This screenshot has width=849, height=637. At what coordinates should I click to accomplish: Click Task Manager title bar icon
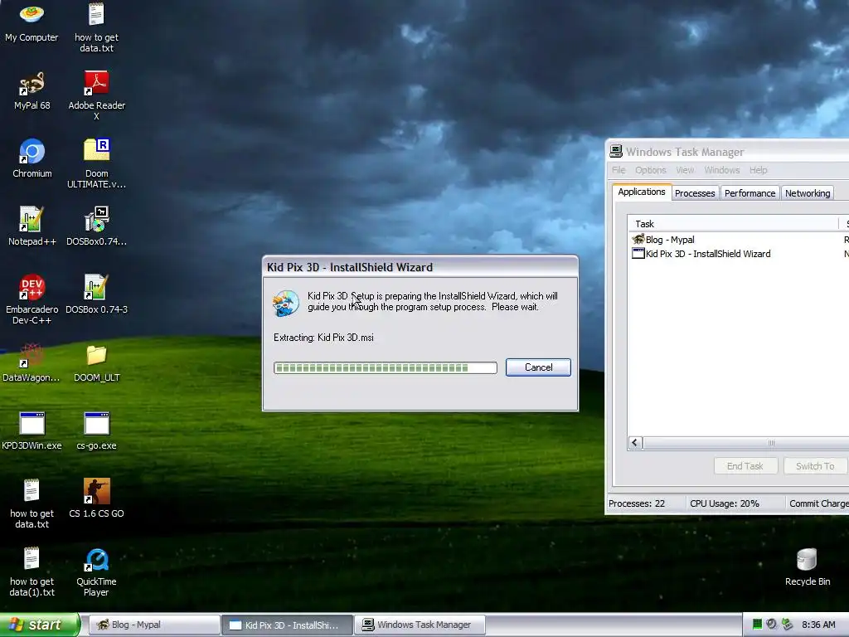pos(616,152)
